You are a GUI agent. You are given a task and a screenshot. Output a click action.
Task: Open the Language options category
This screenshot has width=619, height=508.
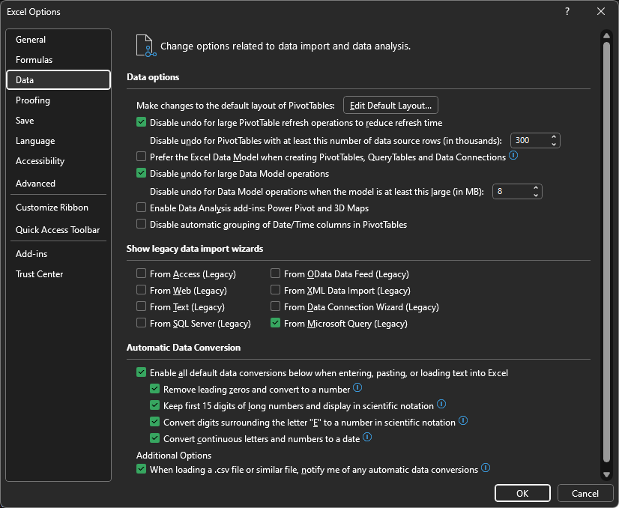click(x=58, y=141)
